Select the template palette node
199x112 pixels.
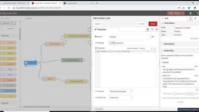point(8,64)
